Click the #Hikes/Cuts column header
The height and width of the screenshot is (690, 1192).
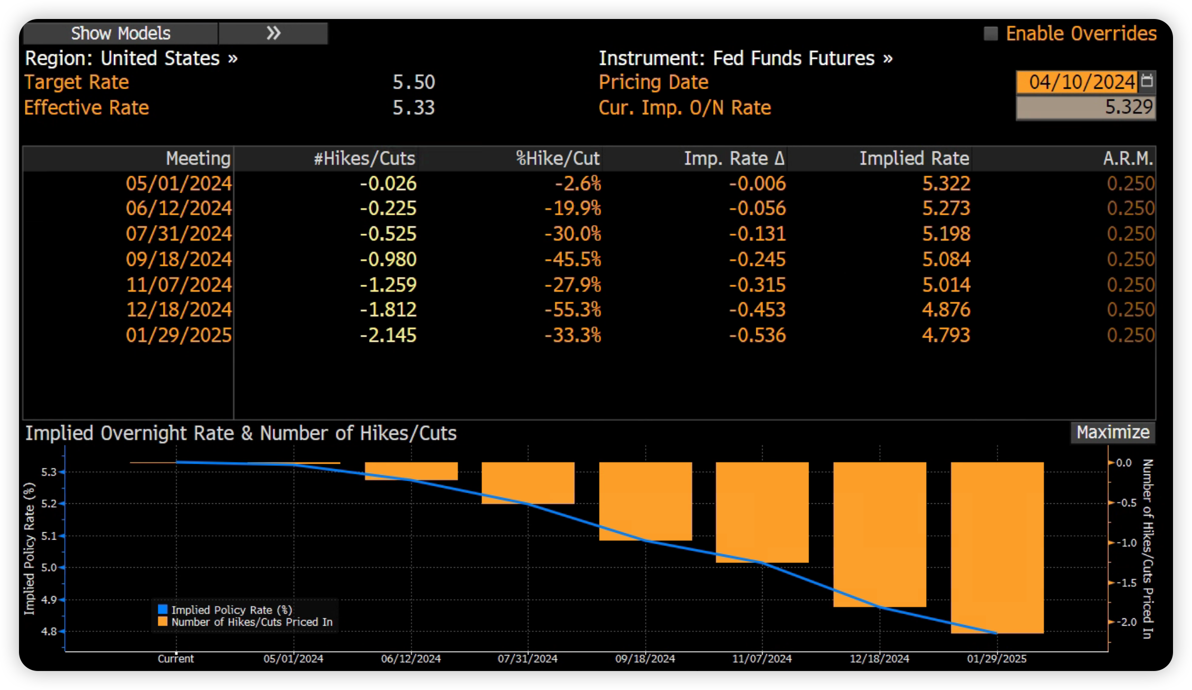[x=364, y=158]
